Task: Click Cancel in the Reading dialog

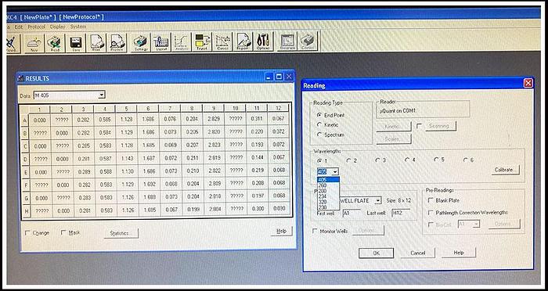Action: (x=417, y=253)
